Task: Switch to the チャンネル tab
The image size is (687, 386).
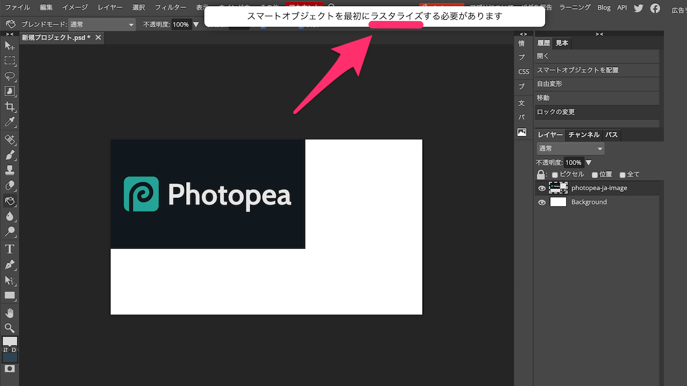Action: [584, 135]
